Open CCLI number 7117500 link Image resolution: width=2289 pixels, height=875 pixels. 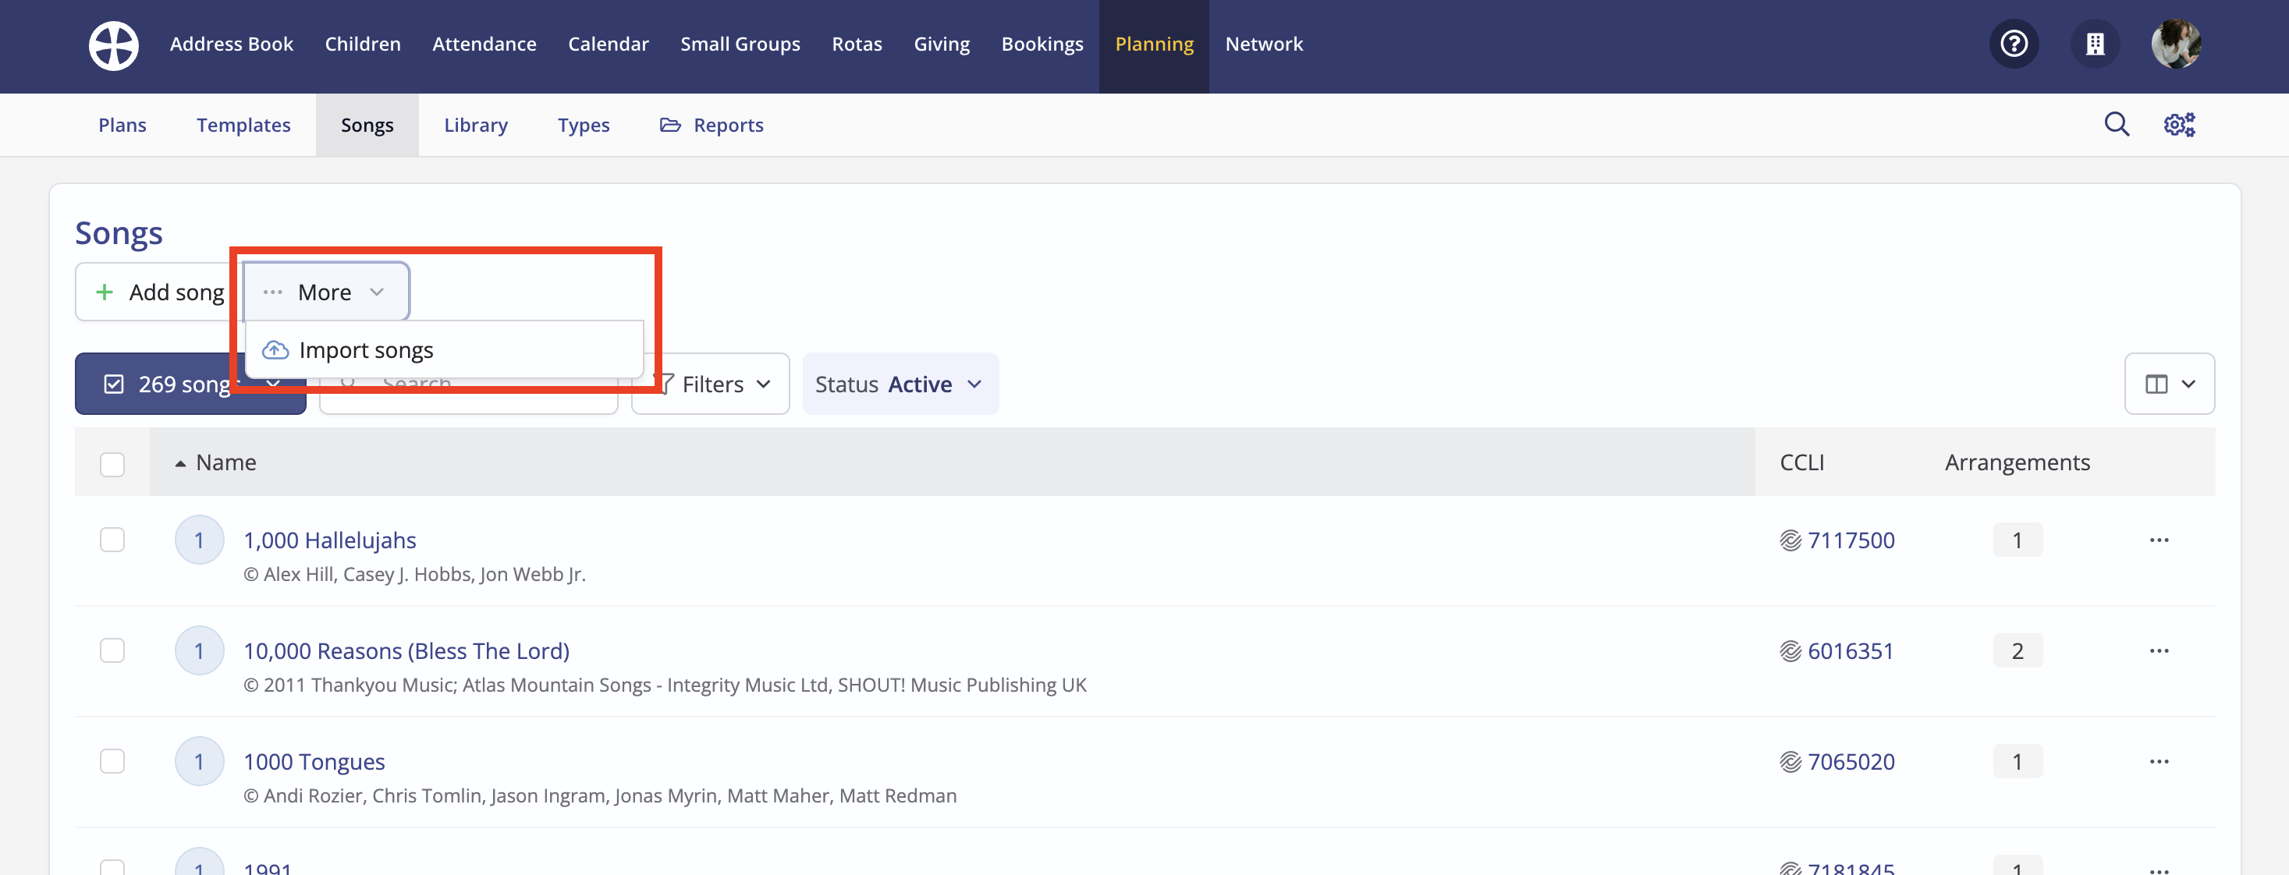[x=1851, y=540]
